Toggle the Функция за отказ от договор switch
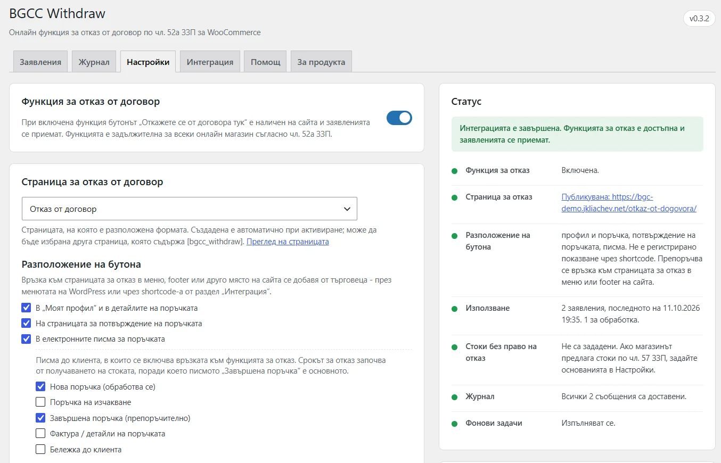The height and width of the screenshot is (463, 721). click(x=399, y=118)
